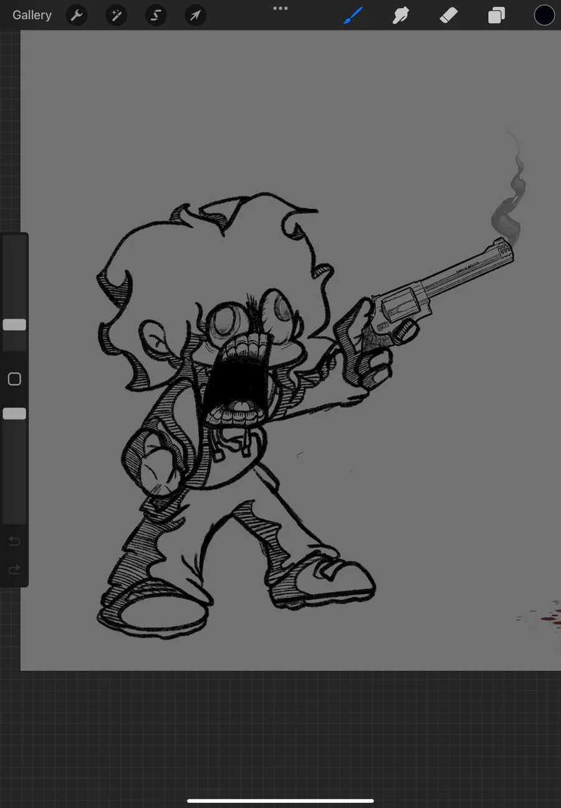Image resolution: width=561 pixels, height=808 pixels.
Task: Select the Brush tool
Action: coord(353,15)
